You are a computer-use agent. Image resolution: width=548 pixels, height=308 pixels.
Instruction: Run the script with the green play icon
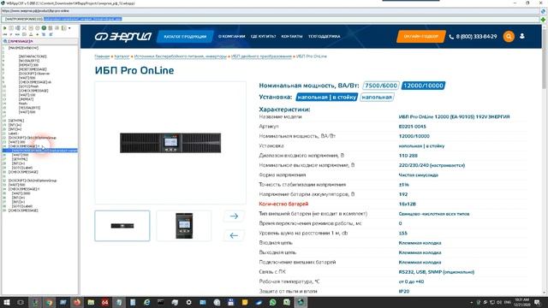click(x=4, y=28)
